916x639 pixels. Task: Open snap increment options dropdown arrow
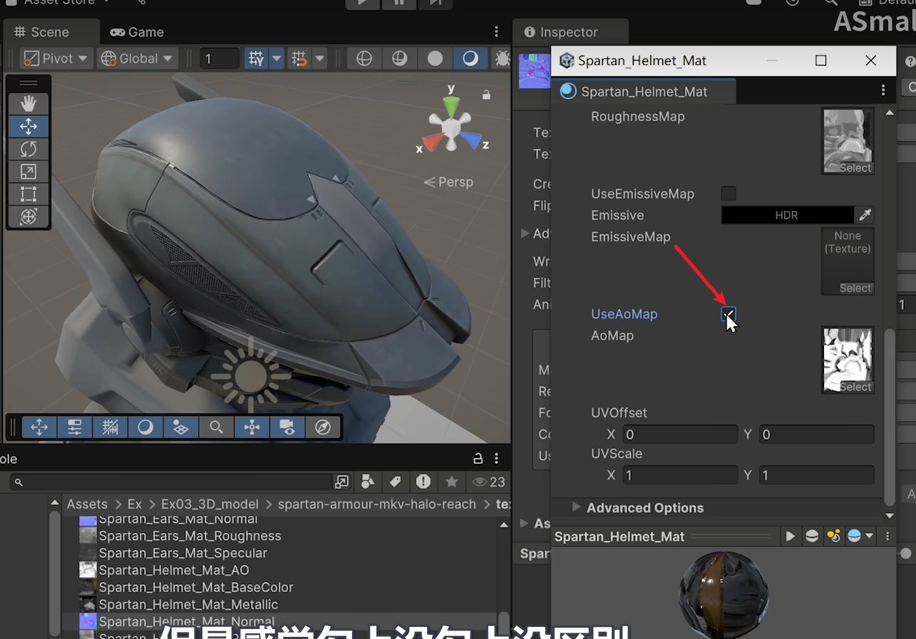coord(319,58)
